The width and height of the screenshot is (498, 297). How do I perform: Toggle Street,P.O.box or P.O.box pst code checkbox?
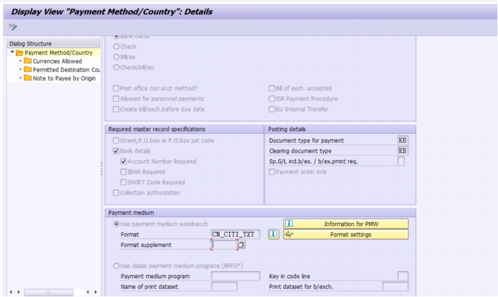coord(116,140)
